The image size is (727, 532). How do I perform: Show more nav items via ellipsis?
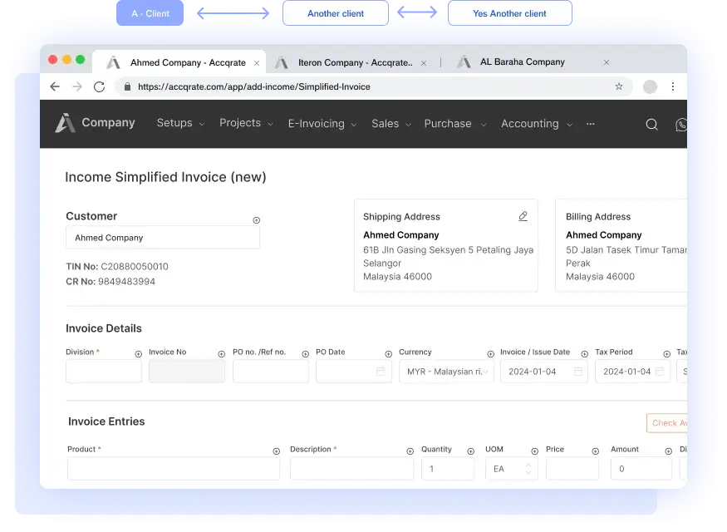point(590,124)
